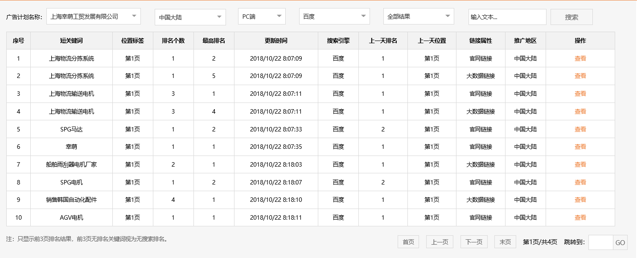Viewport: 637px width, 258px height.
Task: Click the 末页 last page button
Action: (x=505, y=242)
